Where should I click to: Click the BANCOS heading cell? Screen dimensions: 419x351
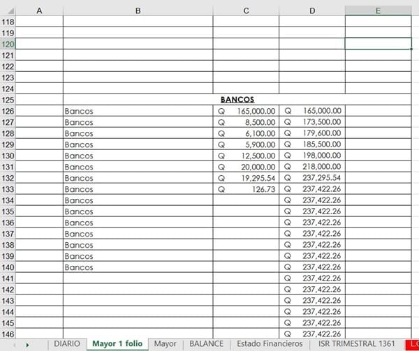(237, 100)
